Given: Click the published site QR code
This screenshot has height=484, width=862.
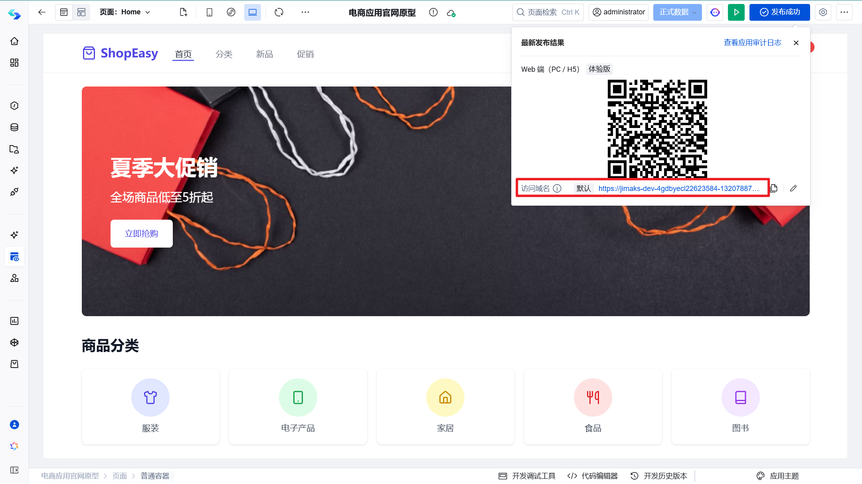Looking at the screenshot, I should click(x=657, y=129).
